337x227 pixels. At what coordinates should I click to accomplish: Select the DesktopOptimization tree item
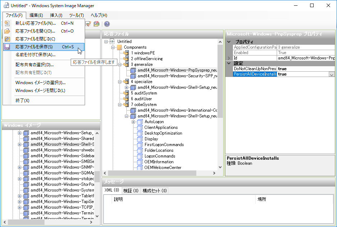click(x=163, y=133)
